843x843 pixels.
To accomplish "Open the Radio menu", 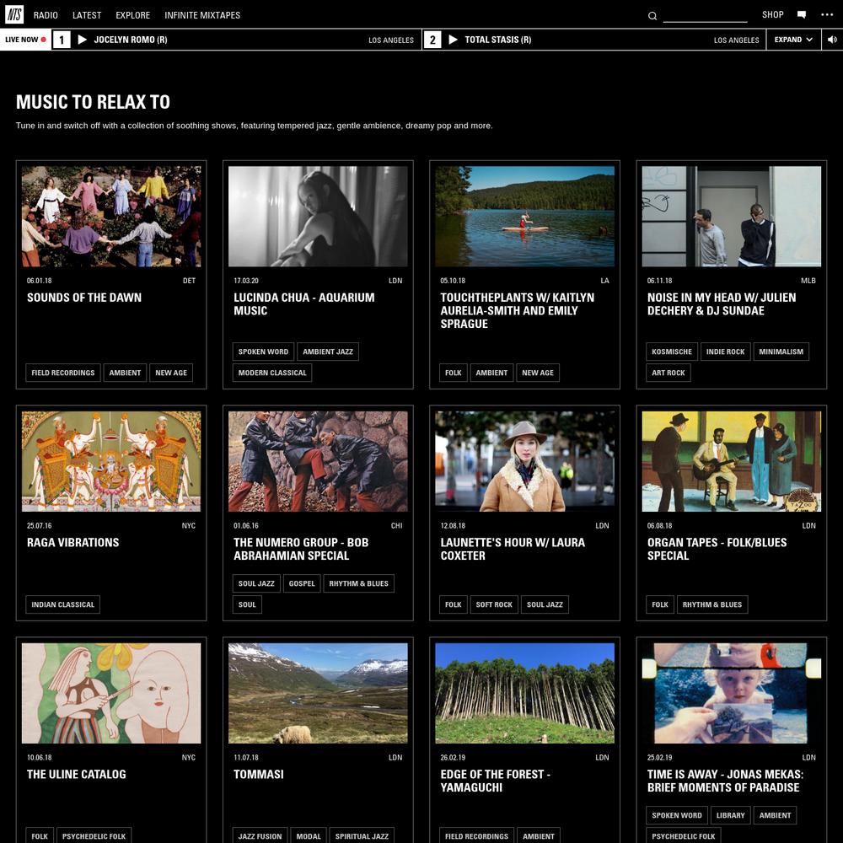I will (x=46, y=15).
